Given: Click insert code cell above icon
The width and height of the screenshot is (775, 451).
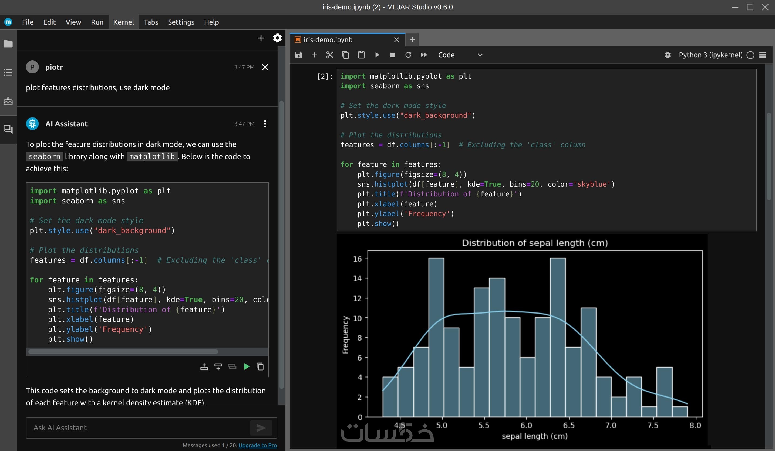Looking at the screenshot, I should 204,366.
